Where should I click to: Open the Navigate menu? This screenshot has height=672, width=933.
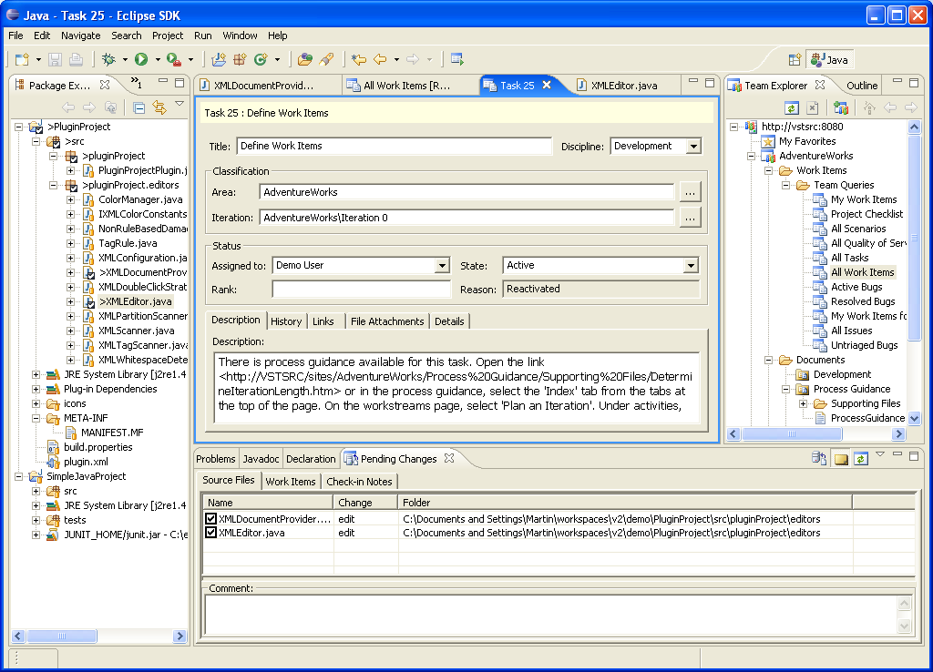(x=81, y=36)
